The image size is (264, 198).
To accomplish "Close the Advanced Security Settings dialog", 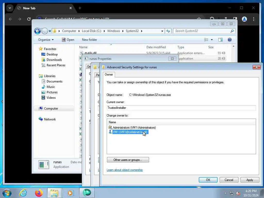I will click(x=257, y=67).
